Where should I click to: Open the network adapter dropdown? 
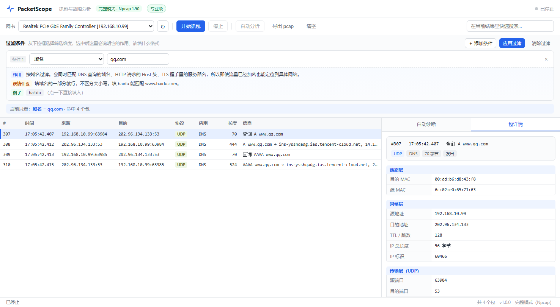(86, 26)
